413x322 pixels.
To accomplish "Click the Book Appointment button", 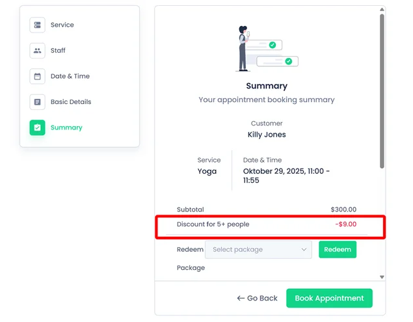I will [329, 299].
